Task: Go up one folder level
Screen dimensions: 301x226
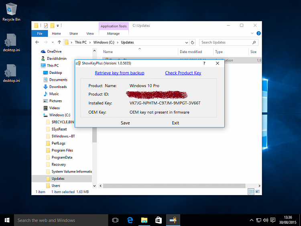Action: 59,42
